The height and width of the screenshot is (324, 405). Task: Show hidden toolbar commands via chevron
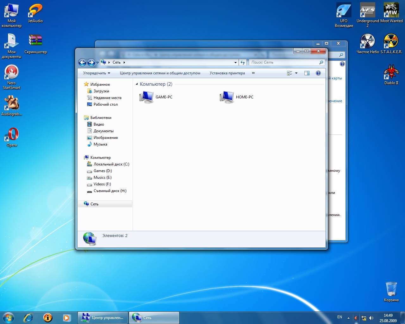pyautogui.click(x=253, y=73)
